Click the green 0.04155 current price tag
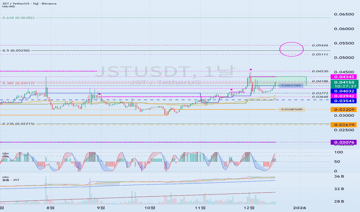 (345, 82)
